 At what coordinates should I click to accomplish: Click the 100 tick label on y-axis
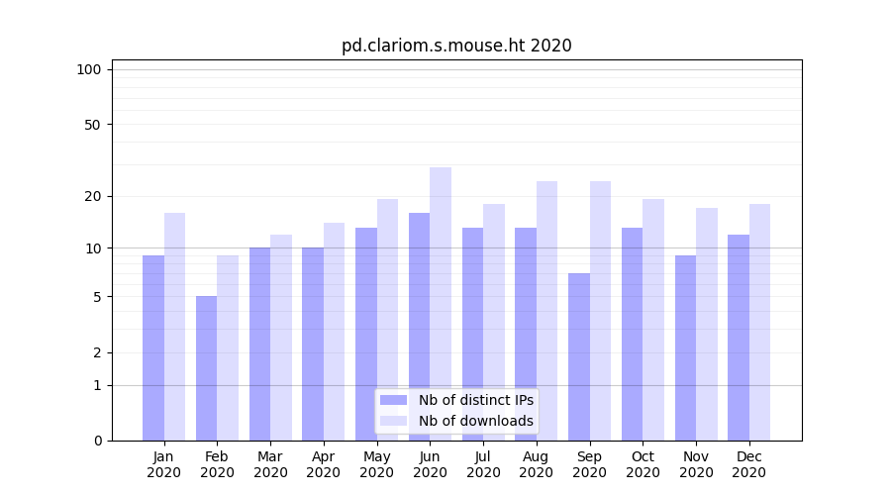(x=89, y=69)
